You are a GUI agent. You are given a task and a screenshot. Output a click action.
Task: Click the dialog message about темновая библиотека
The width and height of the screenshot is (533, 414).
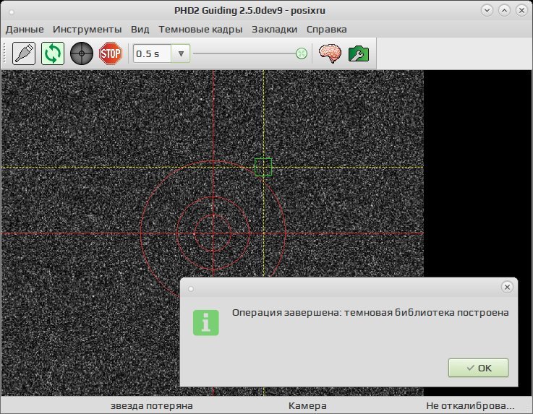tap(370, 312)
